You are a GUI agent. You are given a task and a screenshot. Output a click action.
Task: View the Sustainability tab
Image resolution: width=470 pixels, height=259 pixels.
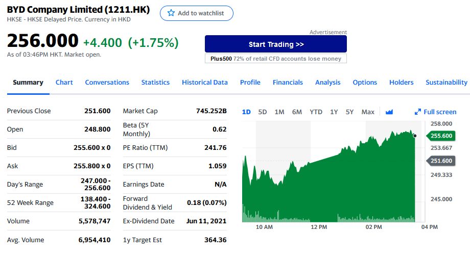click(x=447, y=82)
